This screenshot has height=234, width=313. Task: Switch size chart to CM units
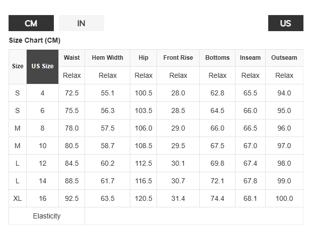point(31,23)
